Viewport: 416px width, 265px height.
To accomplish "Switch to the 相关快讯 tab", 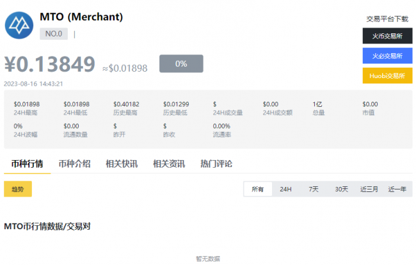I will (x=122, y=164).
